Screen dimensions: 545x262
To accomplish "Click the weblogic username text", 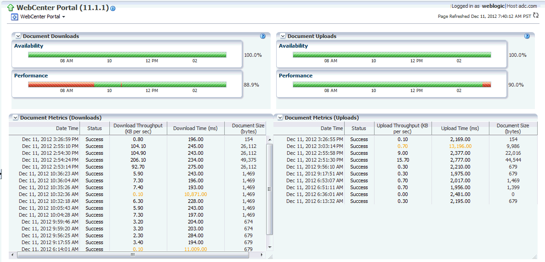I will pos(493,6).
